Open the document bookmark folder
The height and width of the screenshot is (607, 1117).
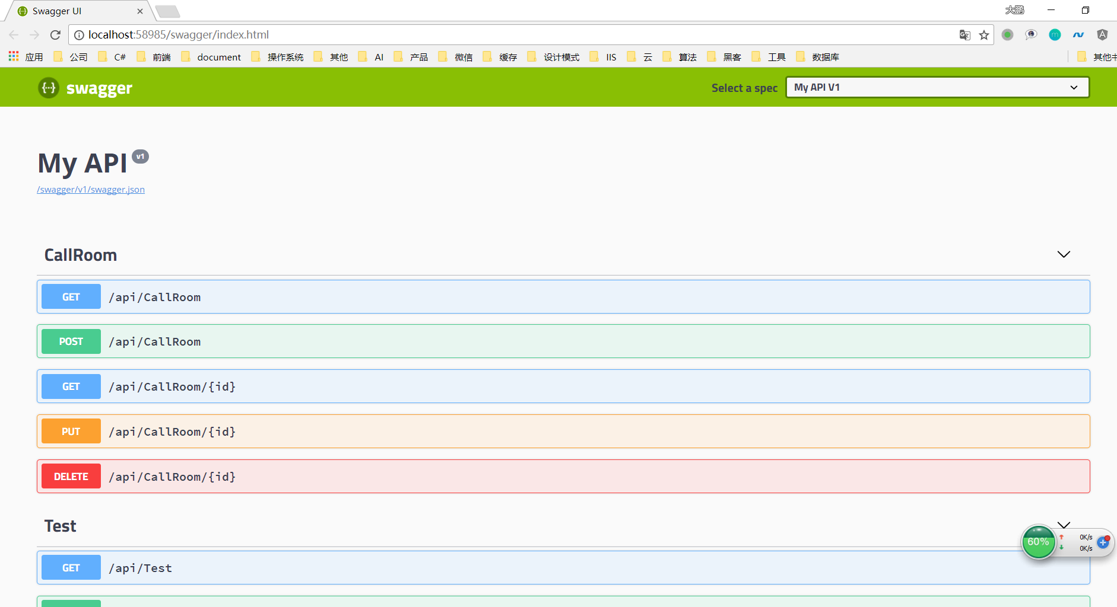pos(211,57)
